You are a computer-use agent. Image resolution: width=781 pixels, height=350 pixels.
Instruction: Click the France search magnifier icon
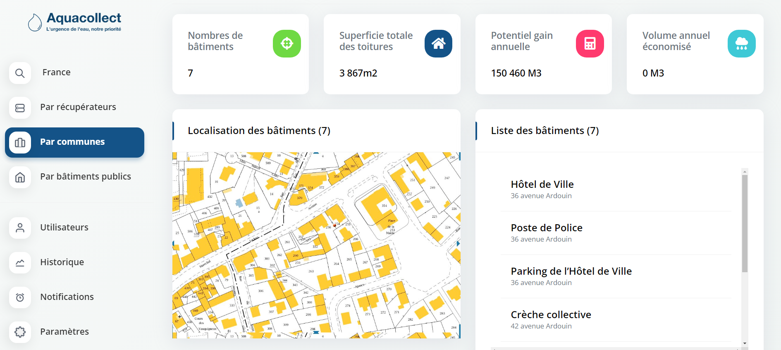click(x=20, y=73)
